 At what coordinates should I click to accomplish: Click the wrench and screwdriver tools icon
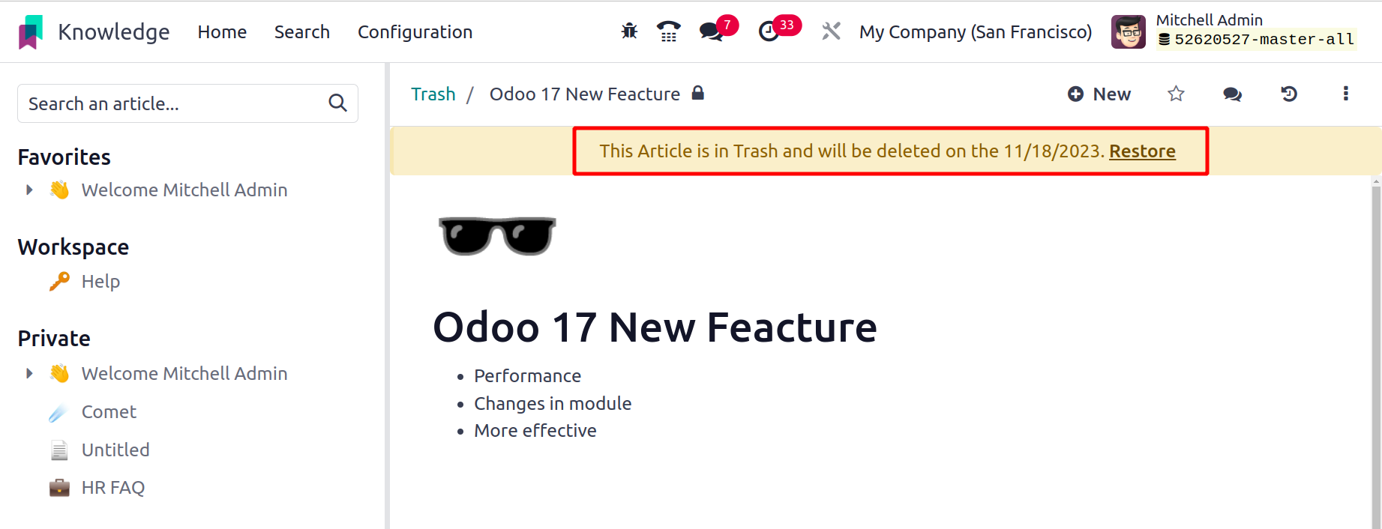click(x=831, y=31)
